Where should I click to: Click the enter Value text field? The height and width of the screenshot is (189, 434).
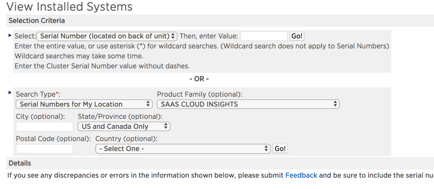click(264, 36)
